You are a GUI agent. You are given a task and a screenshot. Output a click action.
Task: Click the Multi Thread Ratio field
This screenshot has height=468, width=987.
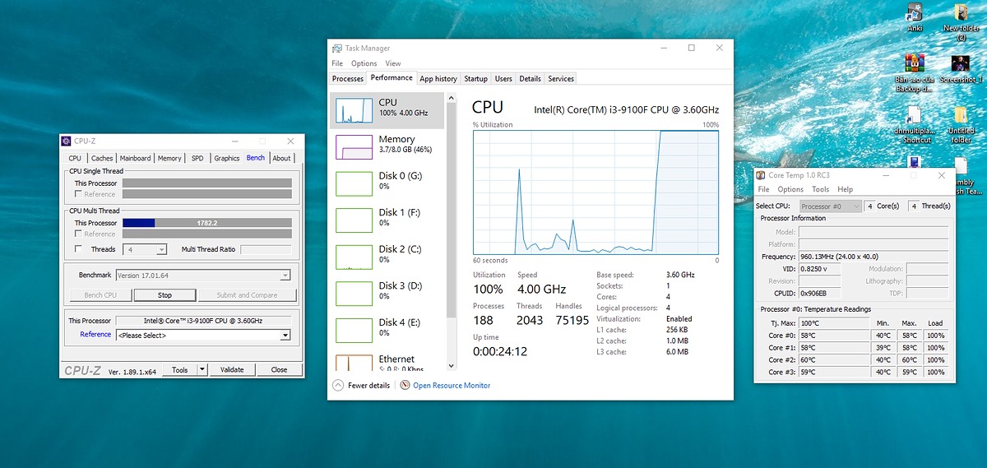click(266, 249)
